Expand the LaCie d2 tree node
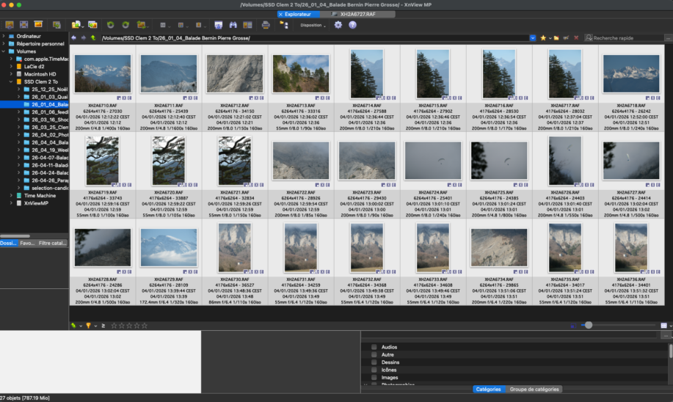This screenshot has height=402, width=673. 11,67
